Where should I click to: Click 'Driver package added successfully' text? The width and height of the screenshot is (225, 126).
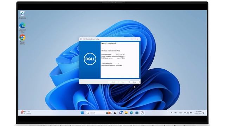tap(113, 56)
